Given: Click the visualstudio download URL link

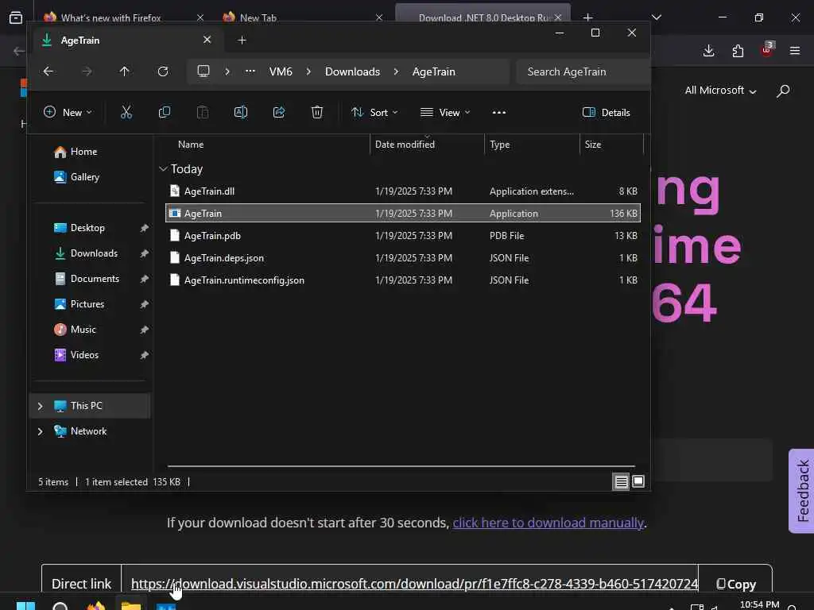Looking at the screenshot, I should 414,584.
